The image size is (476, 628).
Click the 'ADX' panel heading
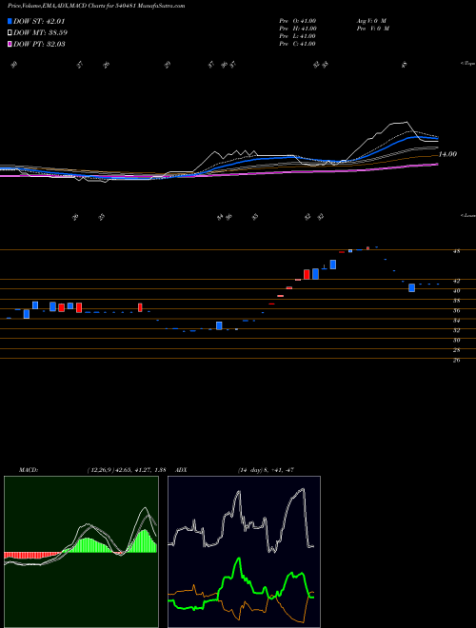pyautogui.click(x=181, y=470)
